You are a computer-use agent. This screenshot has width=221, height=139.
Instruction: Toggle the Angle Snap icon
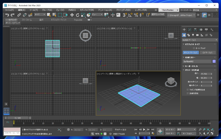pos(130,15)
